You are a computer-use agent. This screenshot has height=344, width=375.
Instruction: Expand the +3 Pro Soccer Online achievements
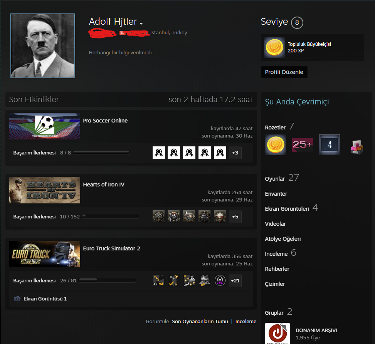(235, 153)
